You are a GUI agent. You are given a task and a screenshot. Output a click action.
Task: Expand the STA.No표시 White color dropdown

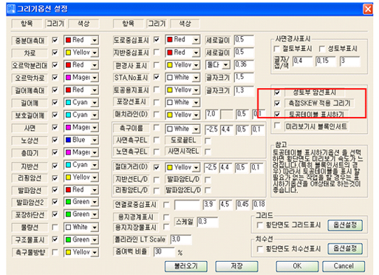tap(196, 78)
